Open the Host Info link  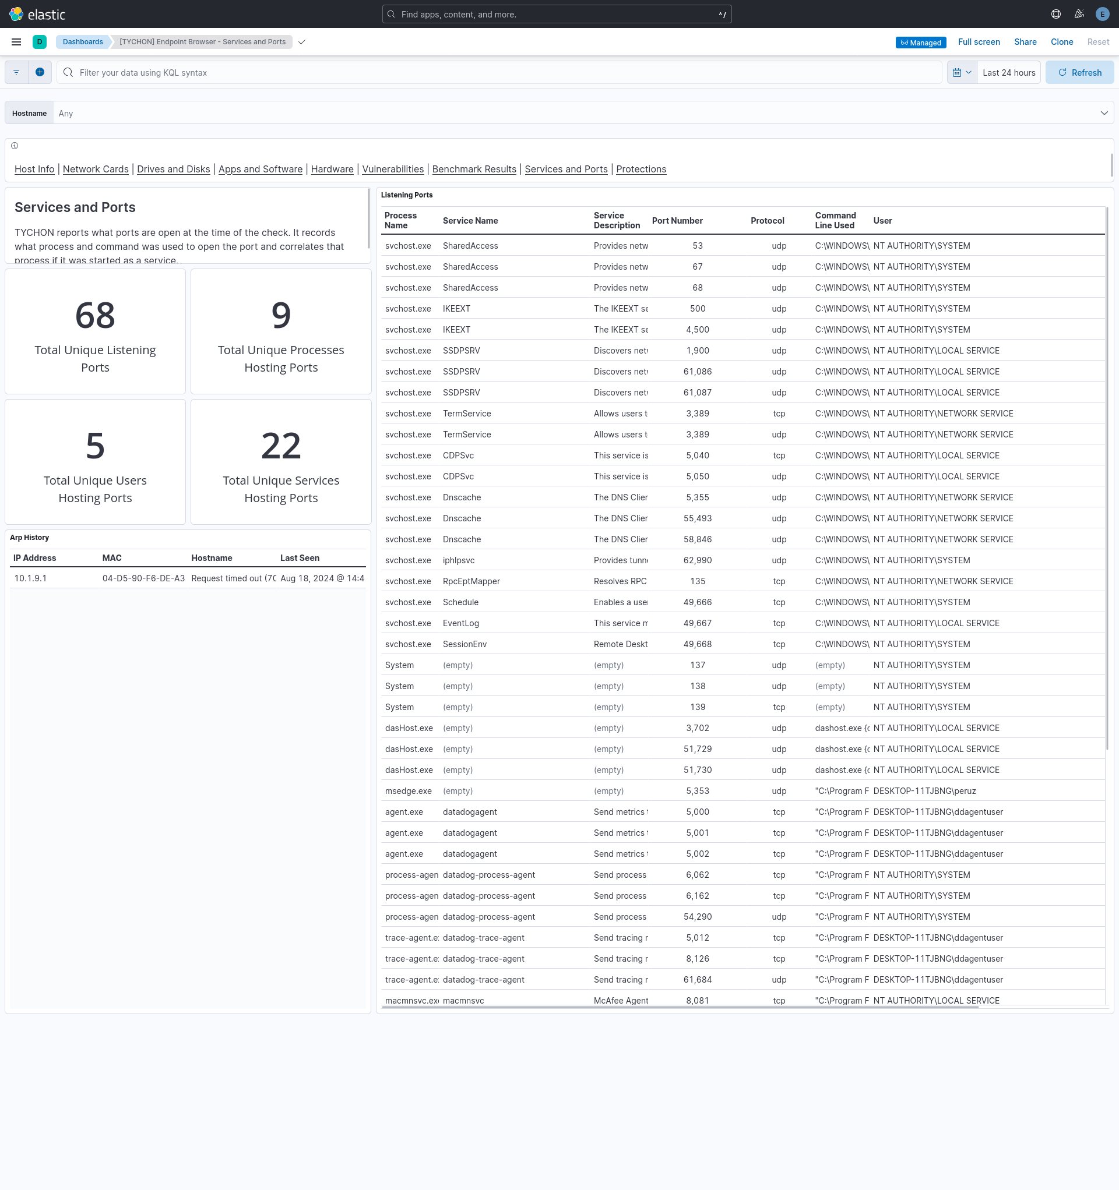coord(34,169)
